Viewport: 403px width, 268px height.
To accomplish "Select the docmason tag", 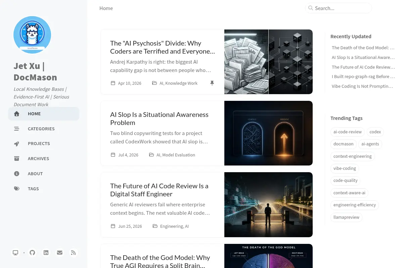I will coord(343,144).
